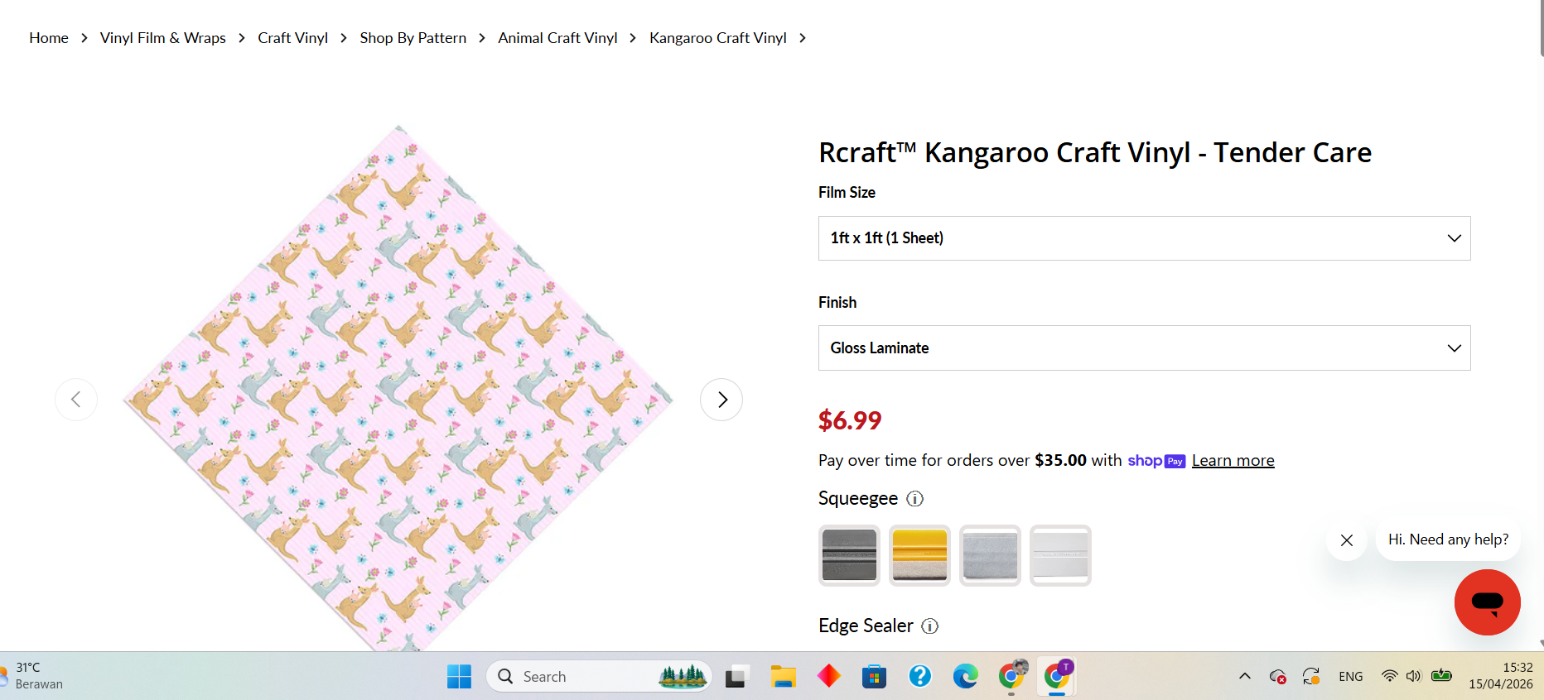Go to the Home breadcrumb link
This screenshot has height=700, width=1544.
point(48,37)
